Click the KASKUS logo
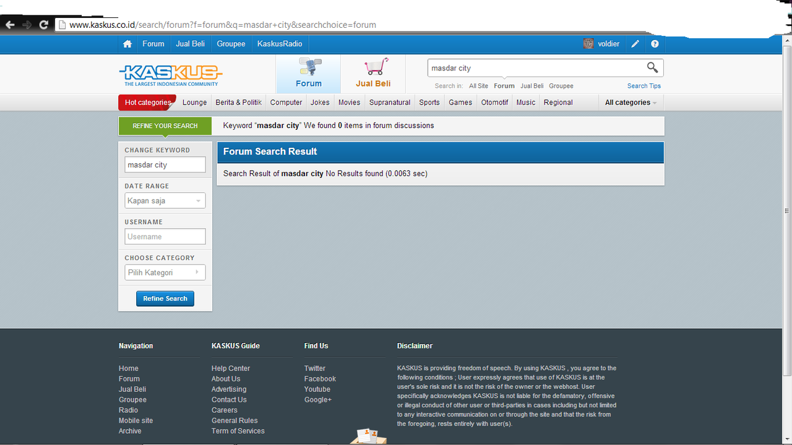 pyautogui.click(x=171, y=75)
